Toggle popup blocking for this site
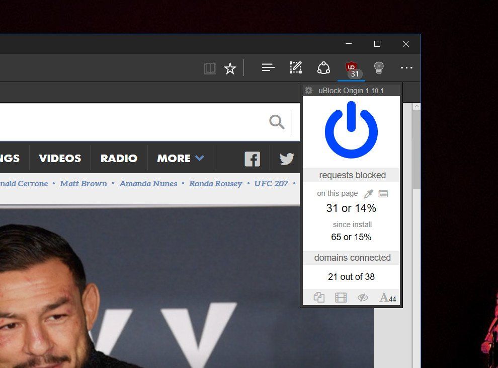498x368 pixels. point(319,298)
